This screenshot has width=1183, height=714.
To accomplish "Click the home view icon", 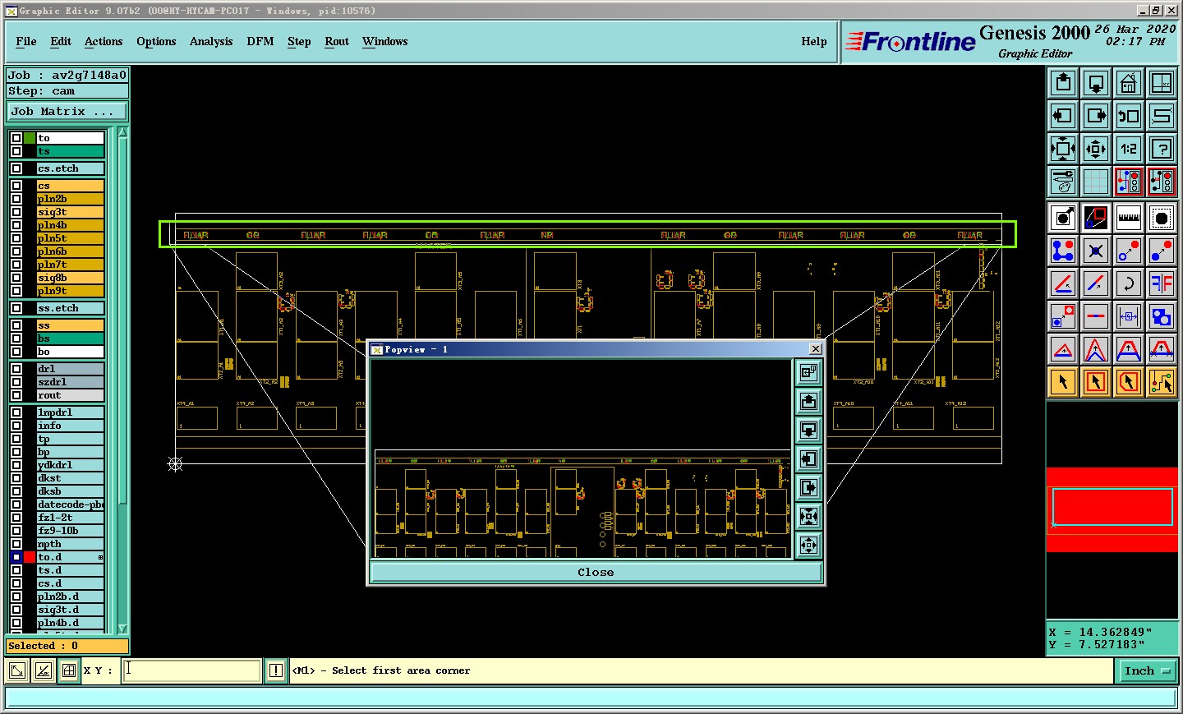I will (1129, 82).
